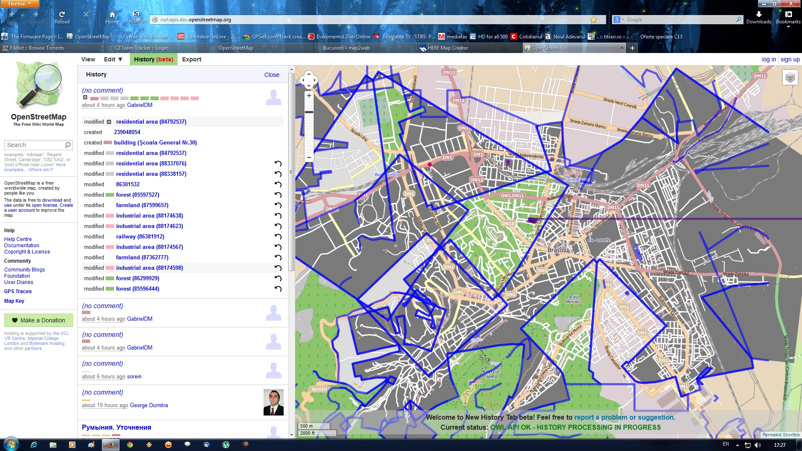Open the GPS Traces link

pyautogui.click(x=18, y=291)
